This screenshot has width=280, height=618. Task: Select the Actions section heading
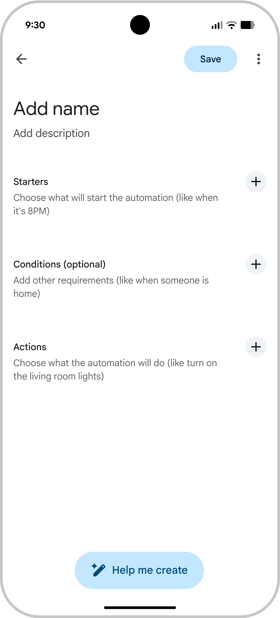pos(30,347)
